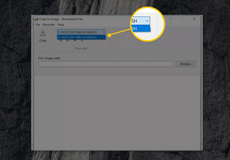This screenshot has width=230, height=160.
Task: Select D: PLDS DVD-RW DH16AFSH list entry
Action: (81, 37)
